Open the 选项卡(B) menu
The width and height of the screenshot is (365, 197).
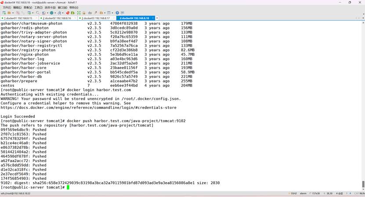pyautogui.click(x=50, y=7)
